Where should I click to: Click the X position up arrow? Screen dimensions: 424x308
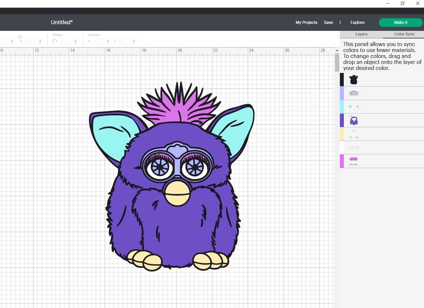(x=108, y=39)
